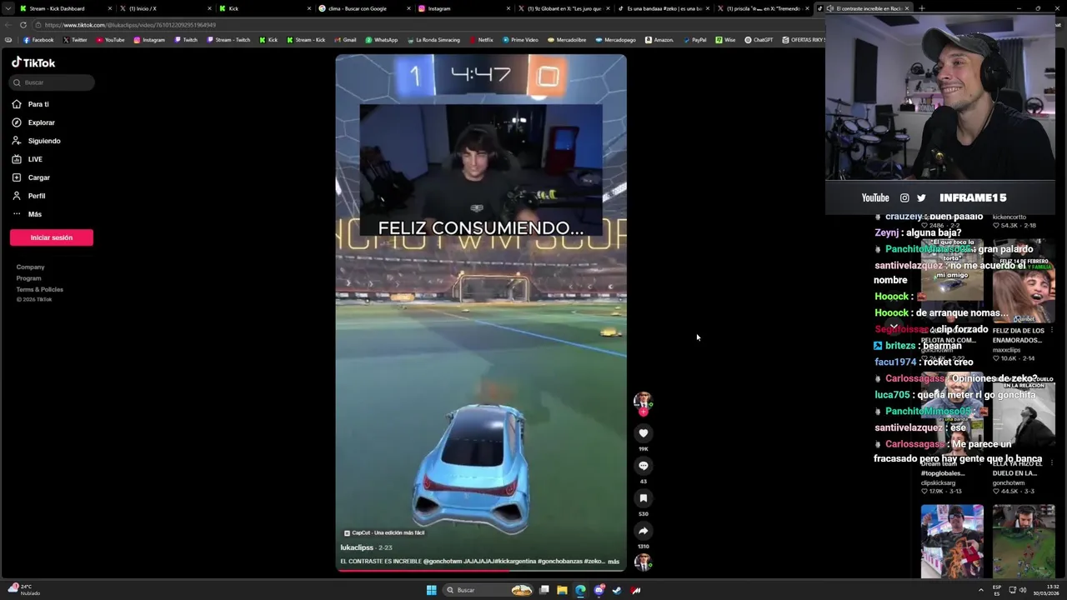Viewport: 1067px width, 600px height.
Task: Open the Instagram bookmark
Action: (149, 40)
